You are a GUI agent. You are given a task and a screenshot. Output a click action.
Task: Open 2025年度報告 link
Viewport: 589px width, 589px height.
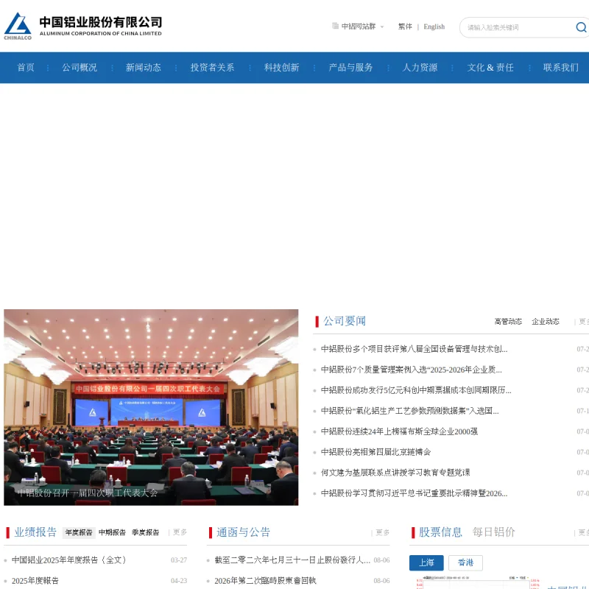(35, 581)
